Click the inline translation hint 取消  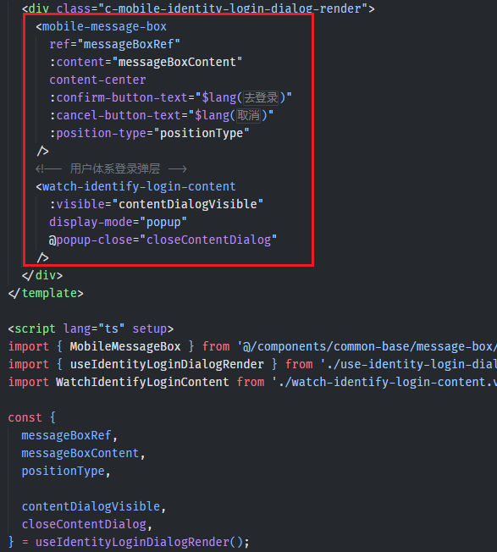pos(249,115)
